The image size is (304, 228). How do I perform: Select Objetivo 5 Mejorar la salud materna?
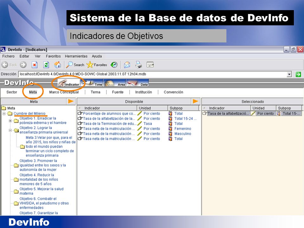(x=41, y=191)
